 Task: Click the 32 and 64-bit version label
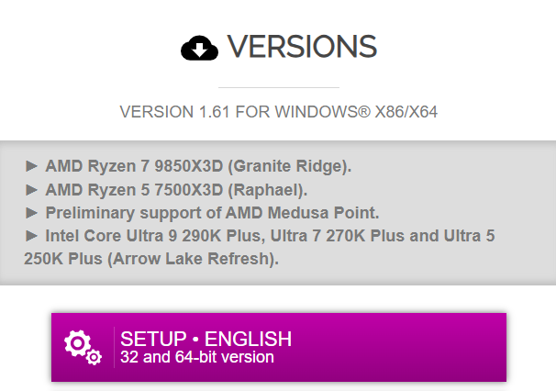click(197, 357)
